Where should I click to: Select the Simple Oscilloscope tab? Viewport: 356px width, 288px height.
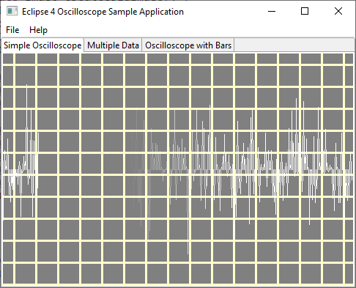coord(42,45)
